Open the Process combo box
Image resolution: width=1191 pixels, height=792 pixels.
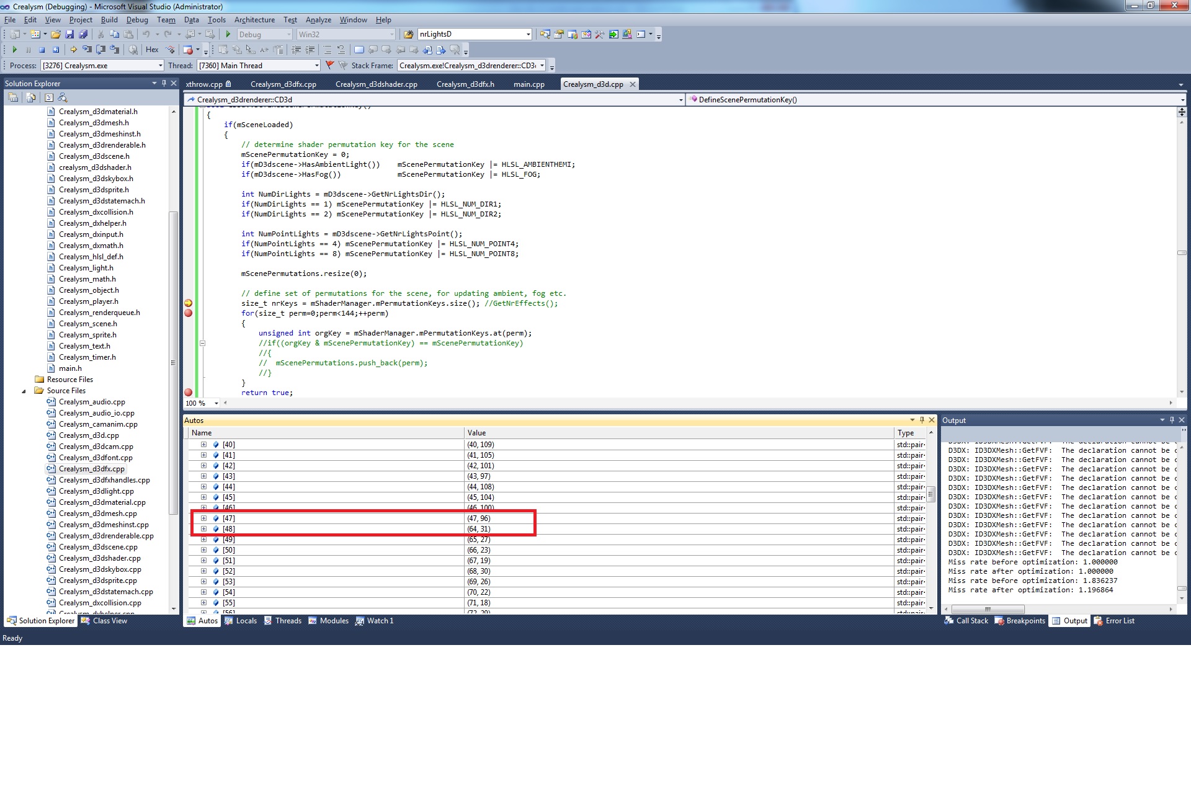tap(160, 66)
